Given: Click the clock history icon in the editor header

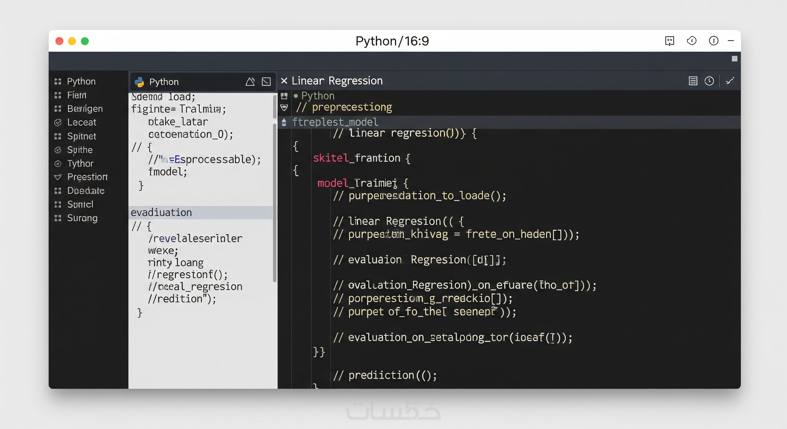Looking at the screenshot, I should (709, 81).
